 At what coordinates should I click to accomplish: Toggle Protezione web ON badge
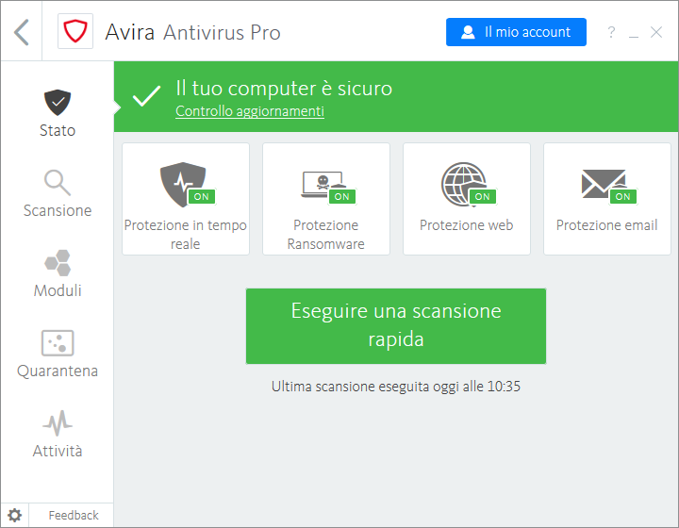tap(482, 197)
